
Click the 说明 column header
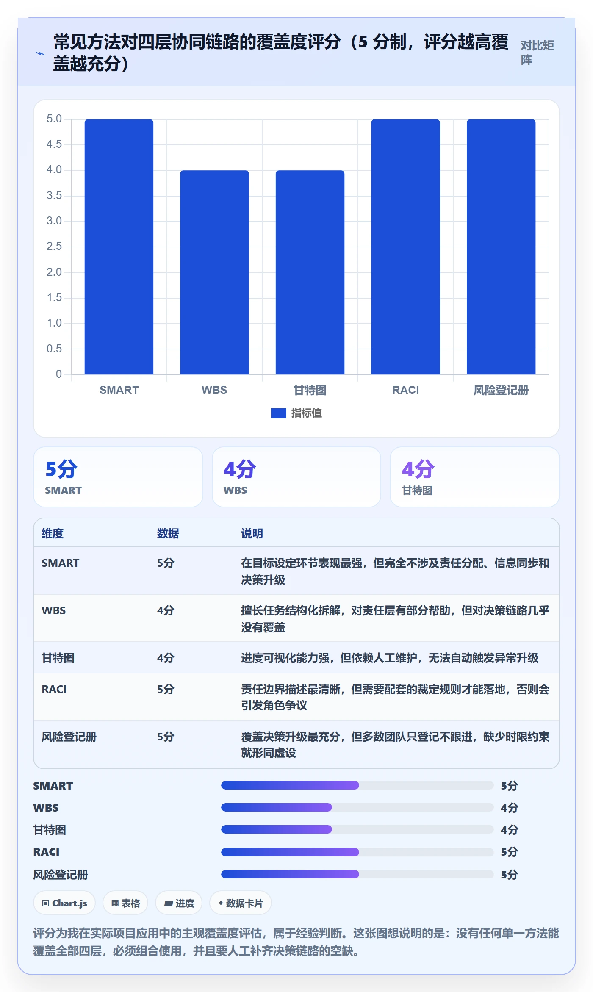coord(252,533)
